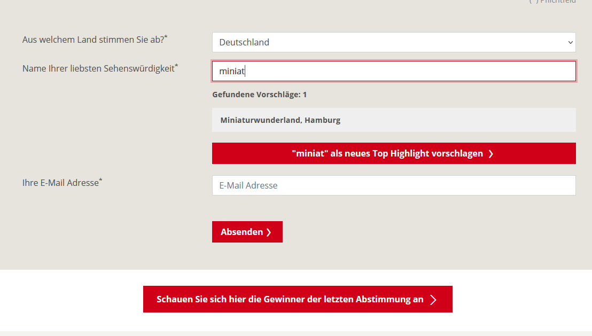The width and height of the screenshot is (592, 336).
Task: Click the label "Name Ihrer liebsten Sehenswürdigkeit"
Action: point(98,68)
